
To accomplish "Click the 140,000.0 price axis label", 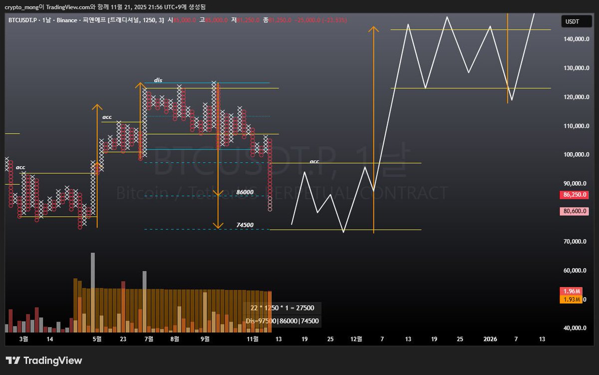I will click(x=575, y=39).
